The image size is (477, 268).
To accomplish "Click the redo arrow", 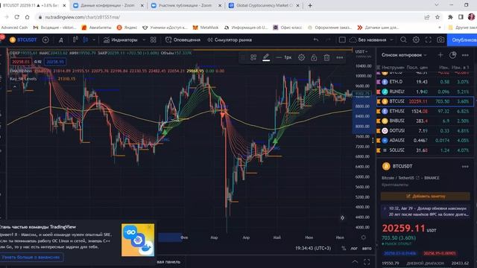I will 328,39.
